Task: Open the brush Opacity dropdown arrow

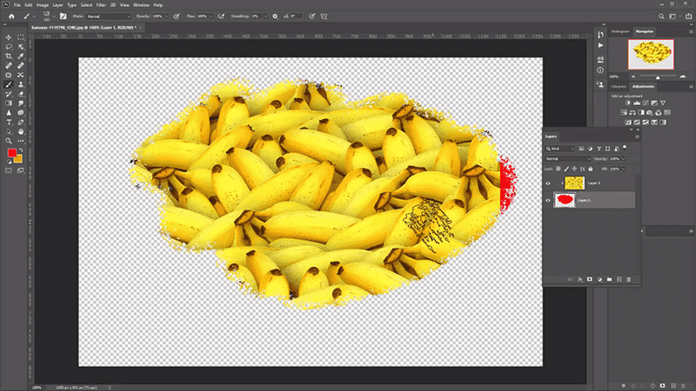Action: tap(166, 17)
